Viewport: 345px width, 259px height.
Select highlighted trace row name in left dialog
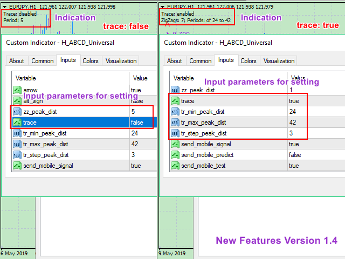click(30, 122)
